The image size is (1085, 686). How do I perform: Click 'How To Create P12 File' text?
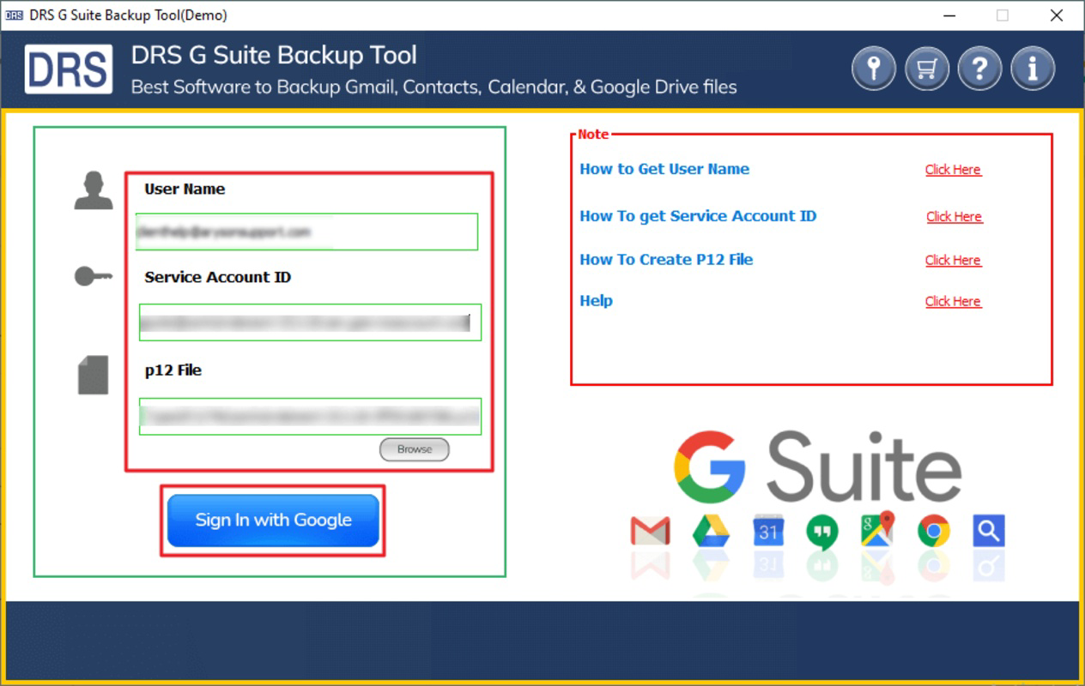tap(666, 260)
